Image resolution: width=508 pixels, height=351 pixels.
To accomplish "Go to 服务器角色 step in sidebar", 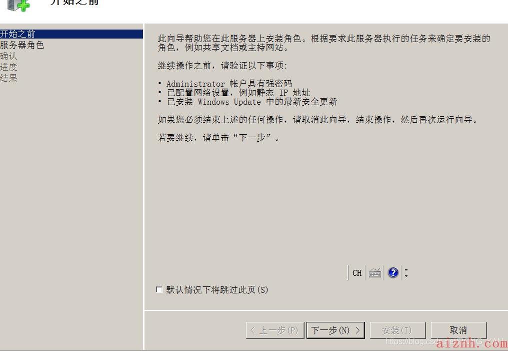I will (22, 45).
